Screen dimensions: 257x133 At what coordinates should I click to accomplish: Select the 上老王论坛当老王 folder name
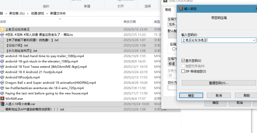17,29
